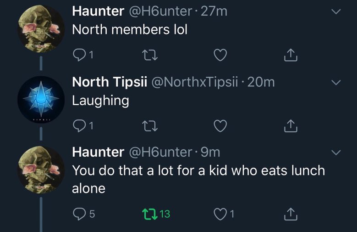Open replies on the "eats lunch alone" tweet

click(x=79, y=214)
